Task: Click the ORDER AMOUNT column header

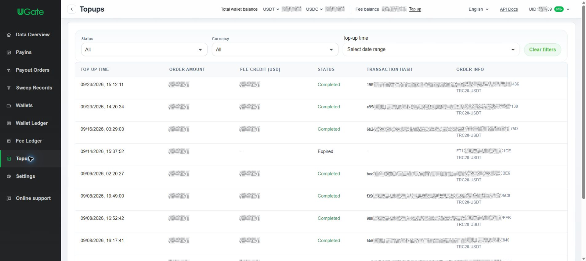Action: click(187, 69)
